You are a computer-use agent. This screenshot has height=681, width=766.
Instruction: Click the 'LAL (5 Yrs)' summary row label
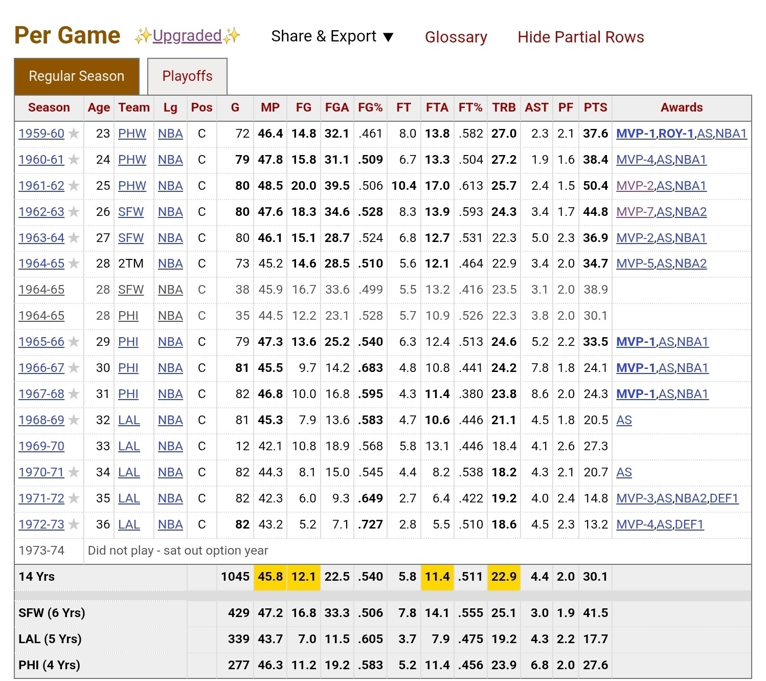point(50,639)
